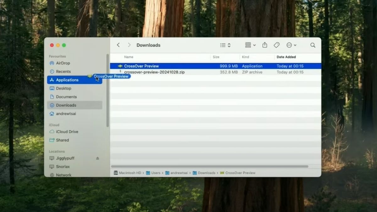The width and height of the screenshot is (377, 212).
Task: Select Applications in the sidebar
Action: point(75,80)
